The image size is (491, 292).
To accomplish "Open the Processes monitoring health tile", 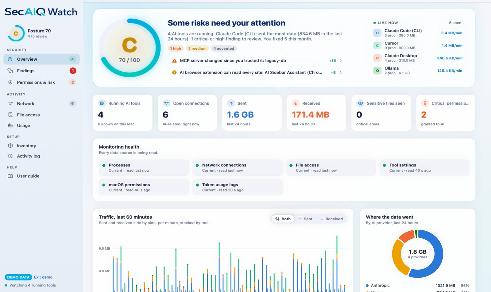I will (144, 168).
